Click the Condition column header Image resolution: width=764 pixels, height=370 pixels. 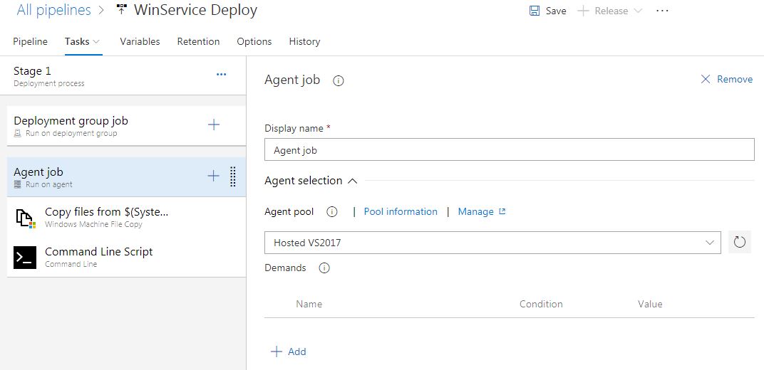tap(541, 304)
